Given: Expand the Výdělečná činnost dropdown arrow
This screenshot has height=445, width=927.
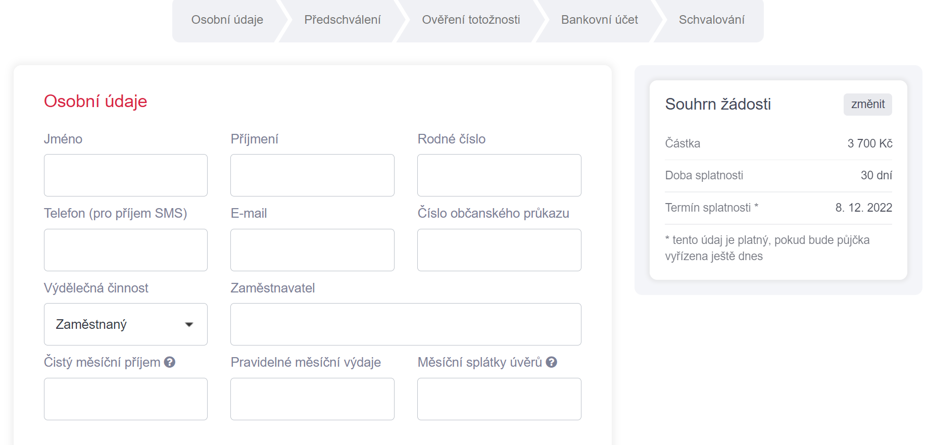Looking at the screenshot, I should pos(189,324).
